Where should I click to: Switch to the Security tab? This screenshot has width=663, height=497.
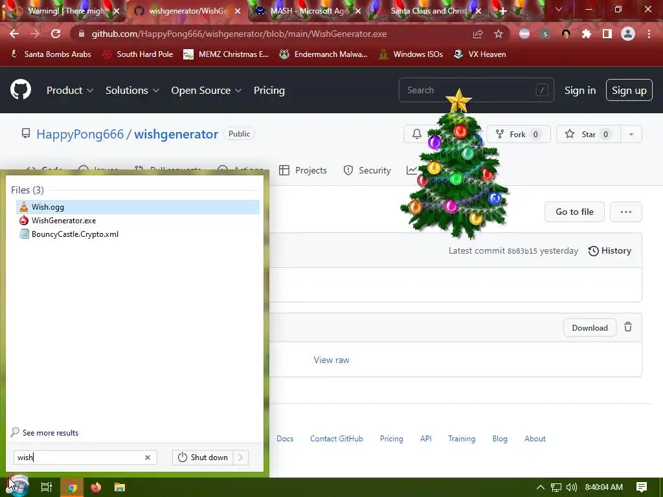pos(367,170)
